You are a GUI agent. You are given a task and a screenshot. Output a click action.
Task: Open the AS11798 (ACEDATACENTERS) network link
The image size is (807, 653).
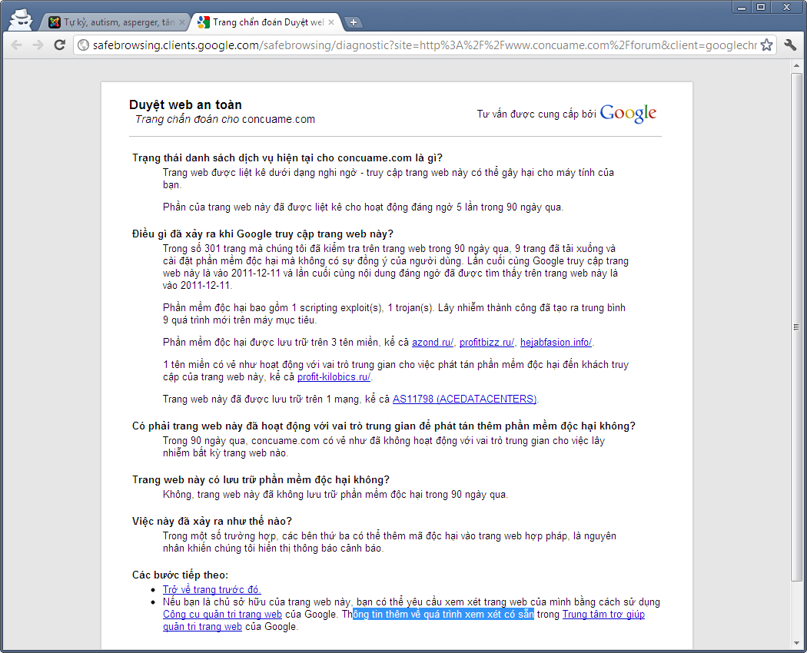[x=464, y=399]
